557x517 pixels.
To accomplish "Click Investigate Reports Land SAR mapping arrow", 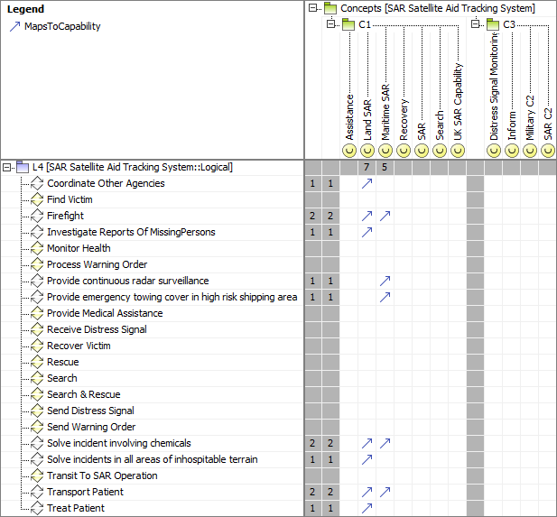I will tap(367, 232).
